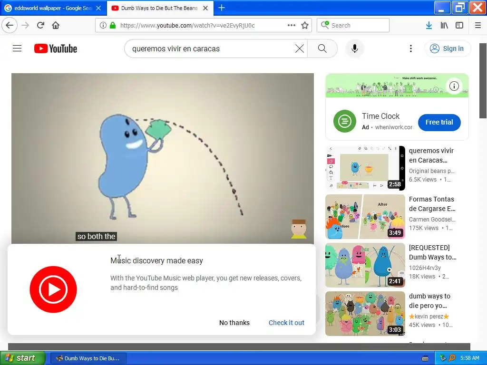Click the video player frame
This screenshot has width=487, height=365.
pyautogui.click(x=163, y=158)
